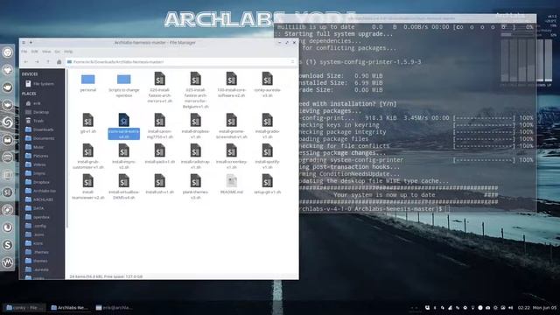The width and height of the screenshot is (560, 315).
Task: Click 'Your system is now up to date' text
Action: 385,195
